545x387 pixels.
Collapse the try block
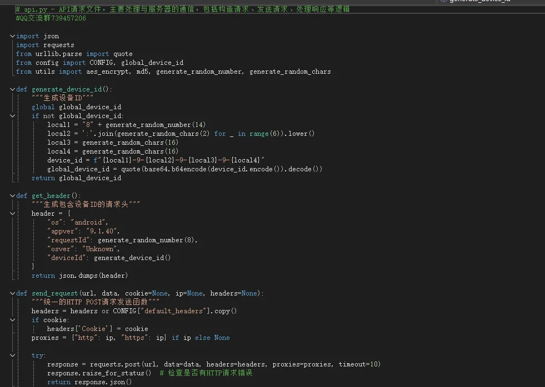tap(12, 355)
